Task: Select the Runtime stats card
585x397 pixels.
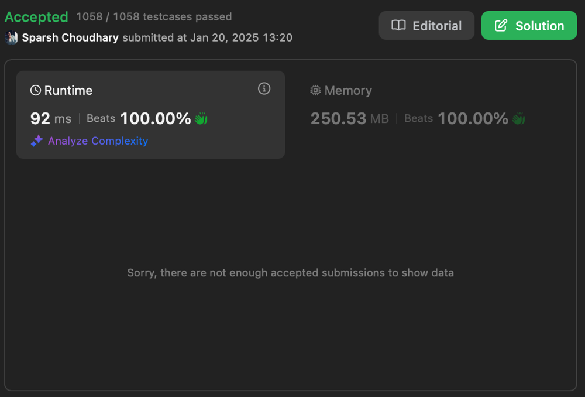Action: [x=150, y=114]
